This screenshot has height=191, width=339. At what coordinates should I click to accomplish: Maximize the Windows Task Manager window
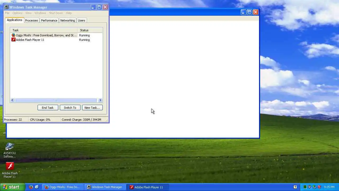click(99, 7)
